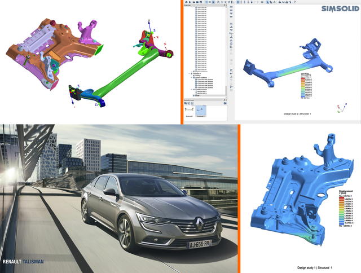Select the Bookmark 1 thumbnail

coord(190,112)
